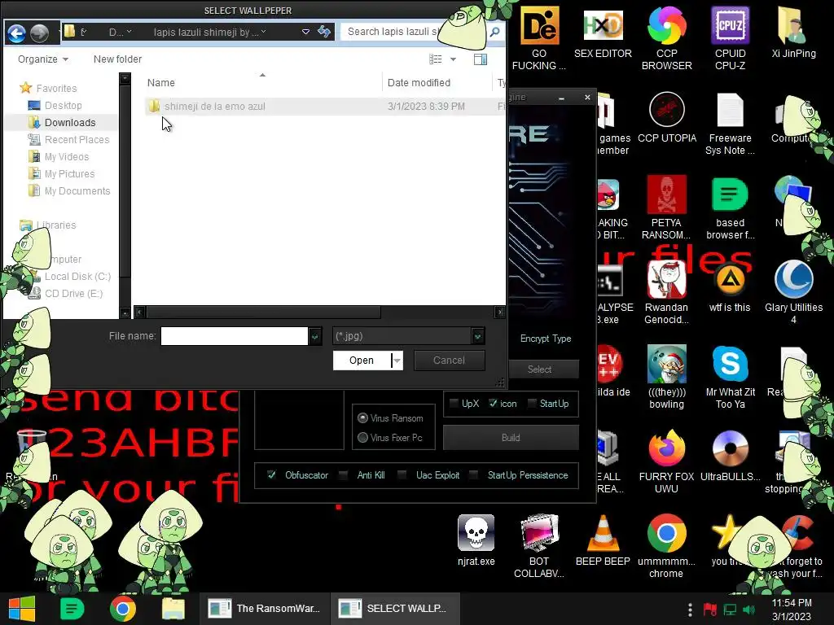Launch Glary Utilities 4 icon
This screenshot has width=834, height=625.
pos(793,293)
